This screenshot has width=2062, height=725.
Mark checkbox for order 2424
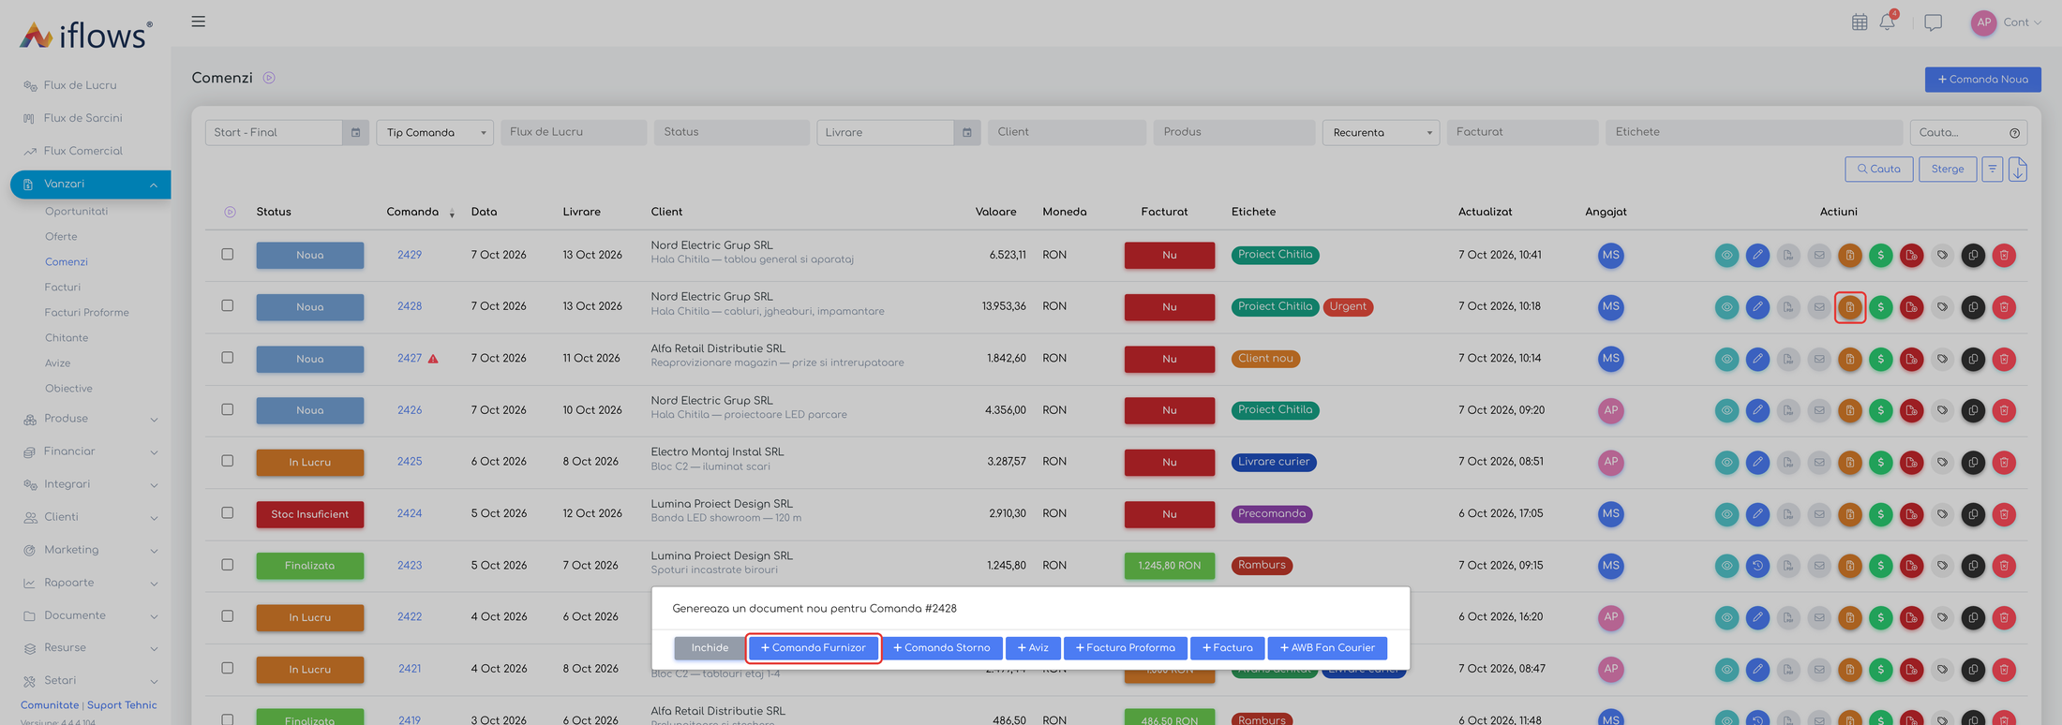pos(228,513)
